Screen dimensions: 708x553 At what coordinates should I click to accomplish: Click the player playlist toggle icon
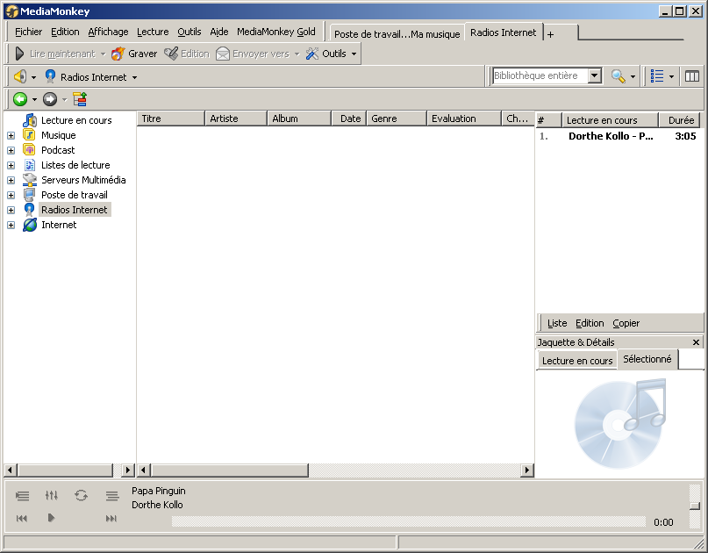tap(22, 496)
